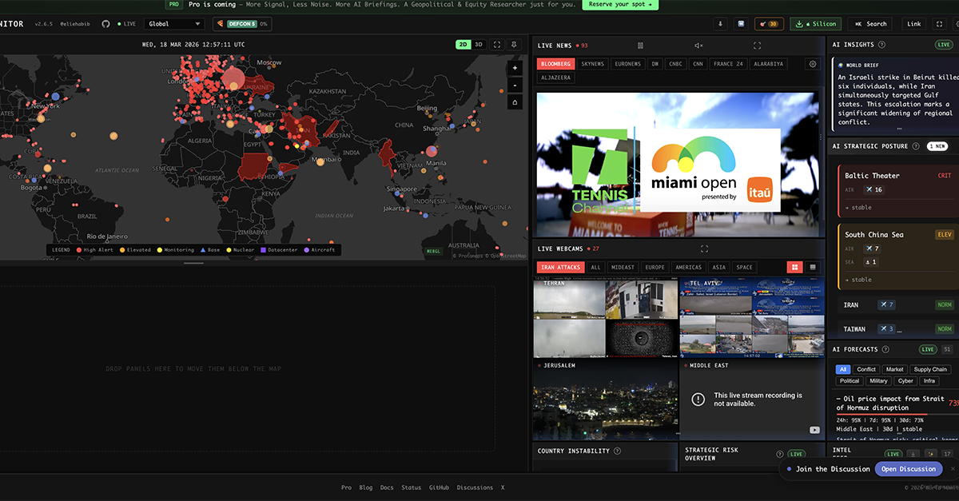This screenshot has width=959, height=501.
Task: Expand Live Webcams panel to fullscreen
Action: coord(704,249)
